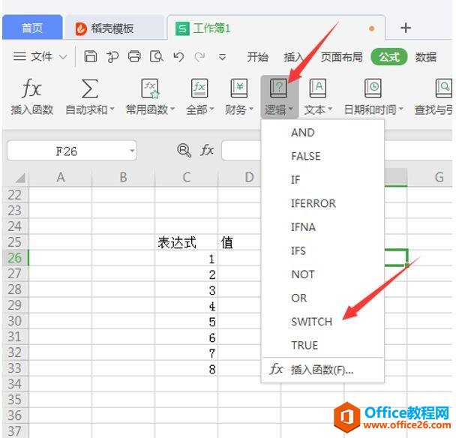Screen dimensions: 456x438
Task: Click the fx icon beside formula bar
Action: pos(207,150)
